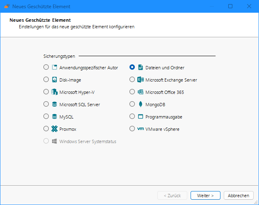Select the Microsoft Office 365 radio button
259x205 pixels.
coord(132,92)
